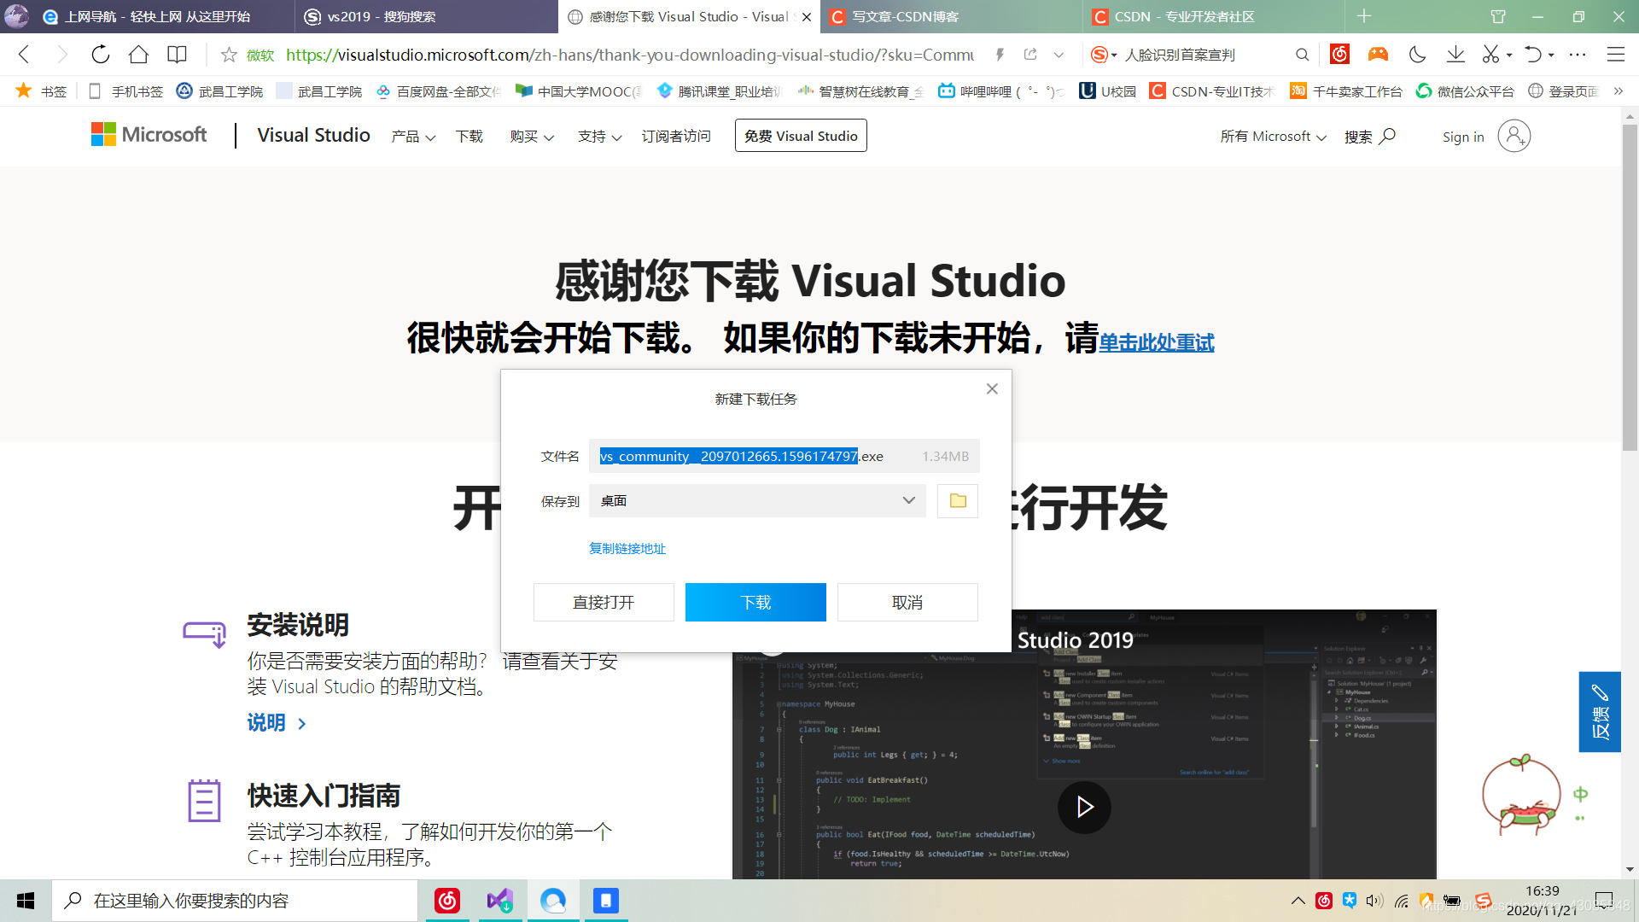Click the browser refresh icon
This screenshot has width=1639, height=922.
point(101,55)
